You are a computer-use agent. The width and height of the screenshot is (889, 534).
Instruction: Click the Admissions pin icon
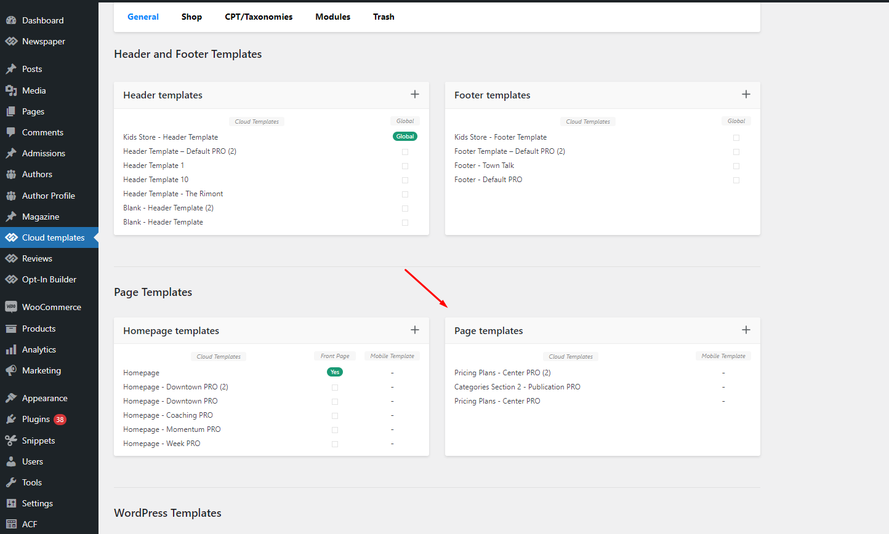(11, 153)
